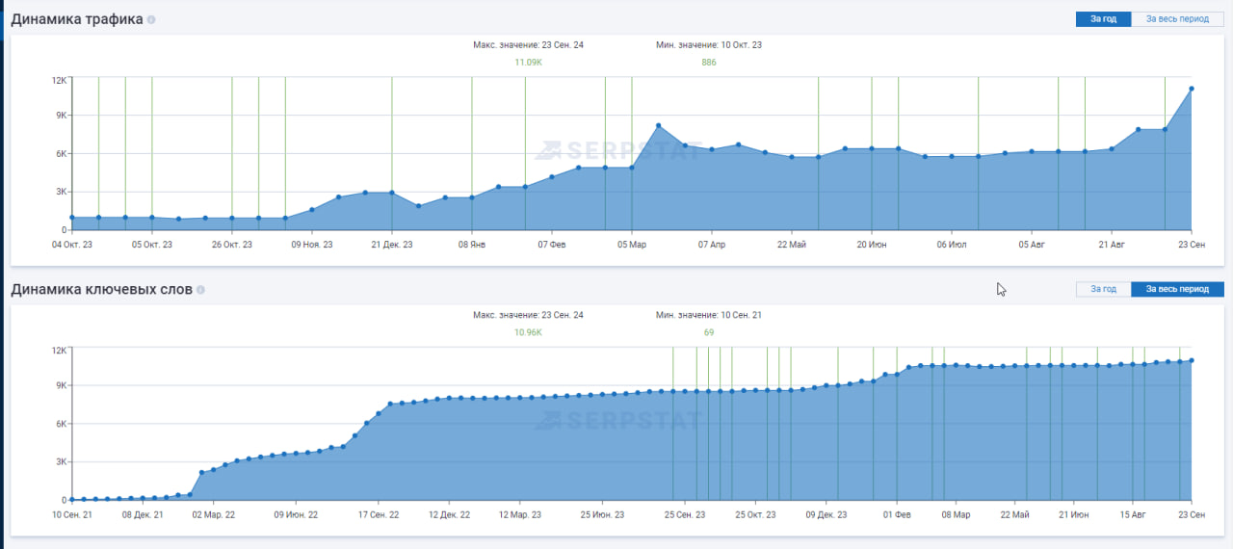The width and height of the screenshot is (1233, 549).
Task: Select traffic data point at 20 Июн
Action: (872, 148)
